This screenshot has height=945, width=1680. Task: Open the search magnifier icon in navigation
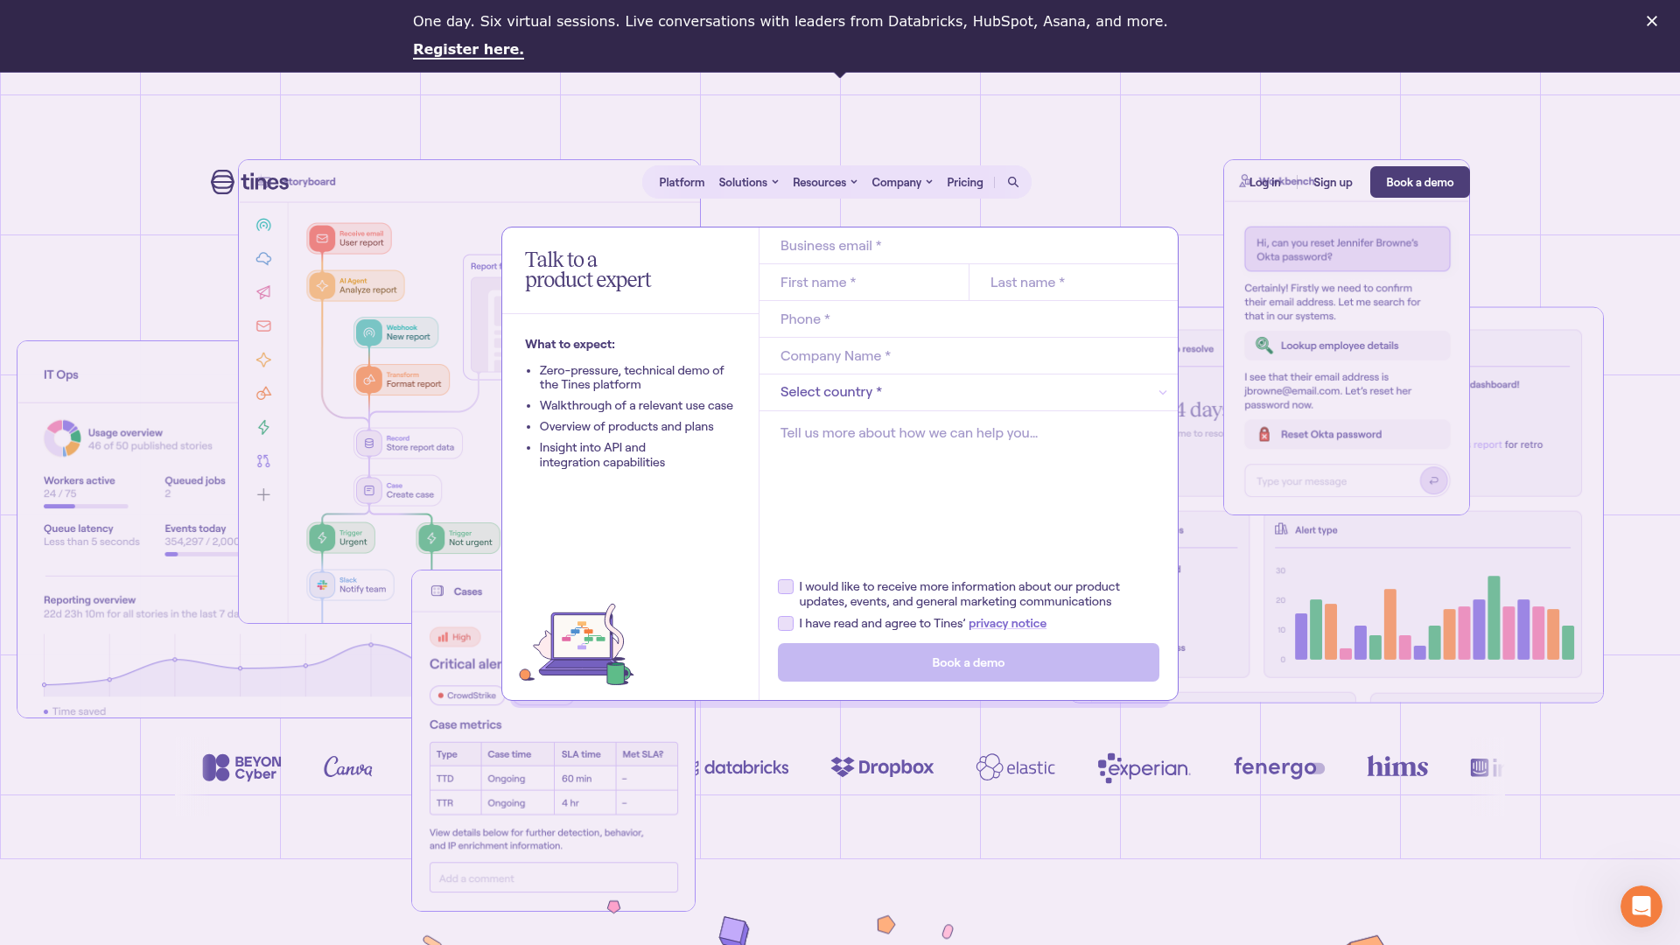coord(1013,182)
